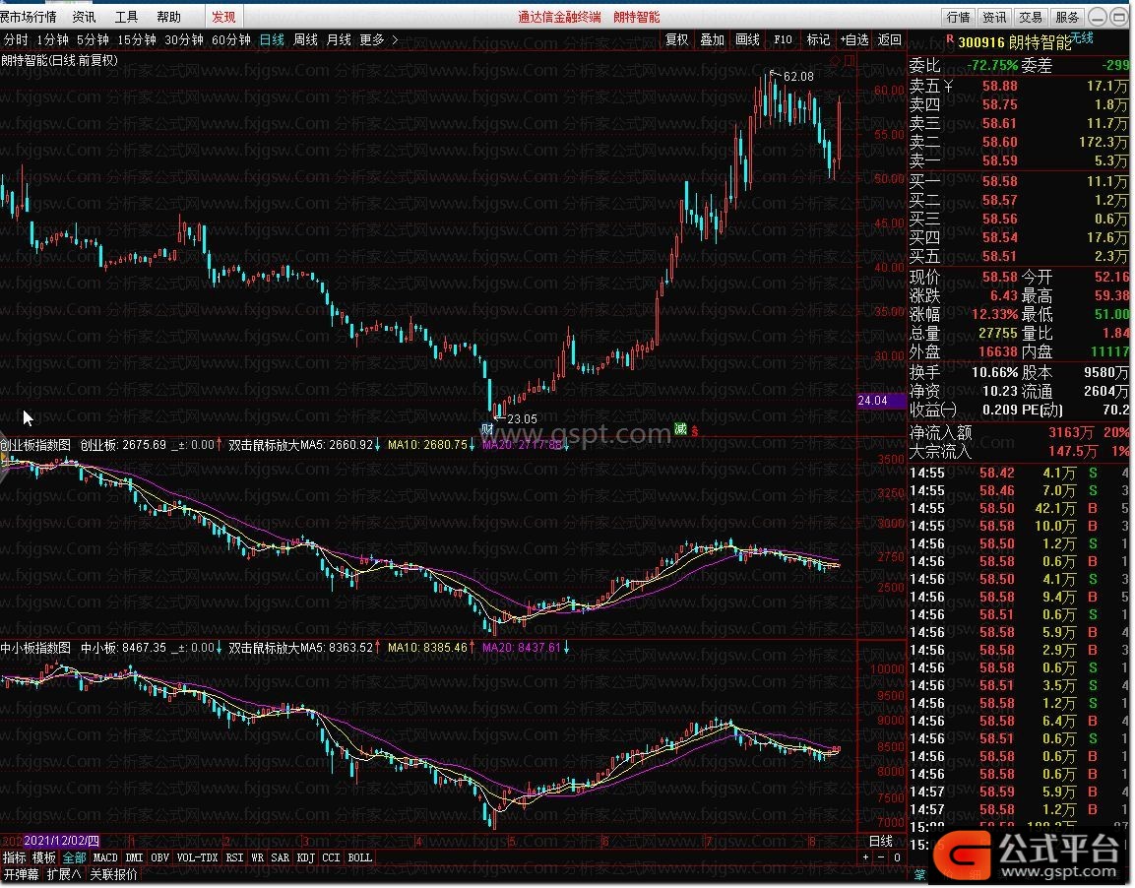Viewport: 1135px width, 888px height.
Task: Click the 62.08 high price label
Action: point(798,77)
